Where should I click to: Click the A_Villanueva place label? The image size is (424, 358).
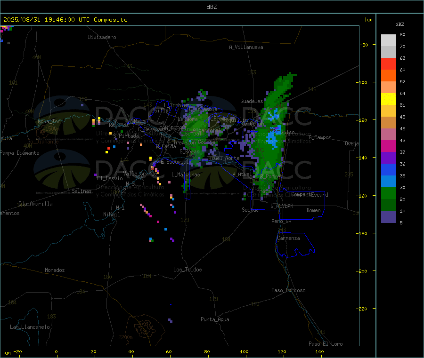tap(246, 47)
